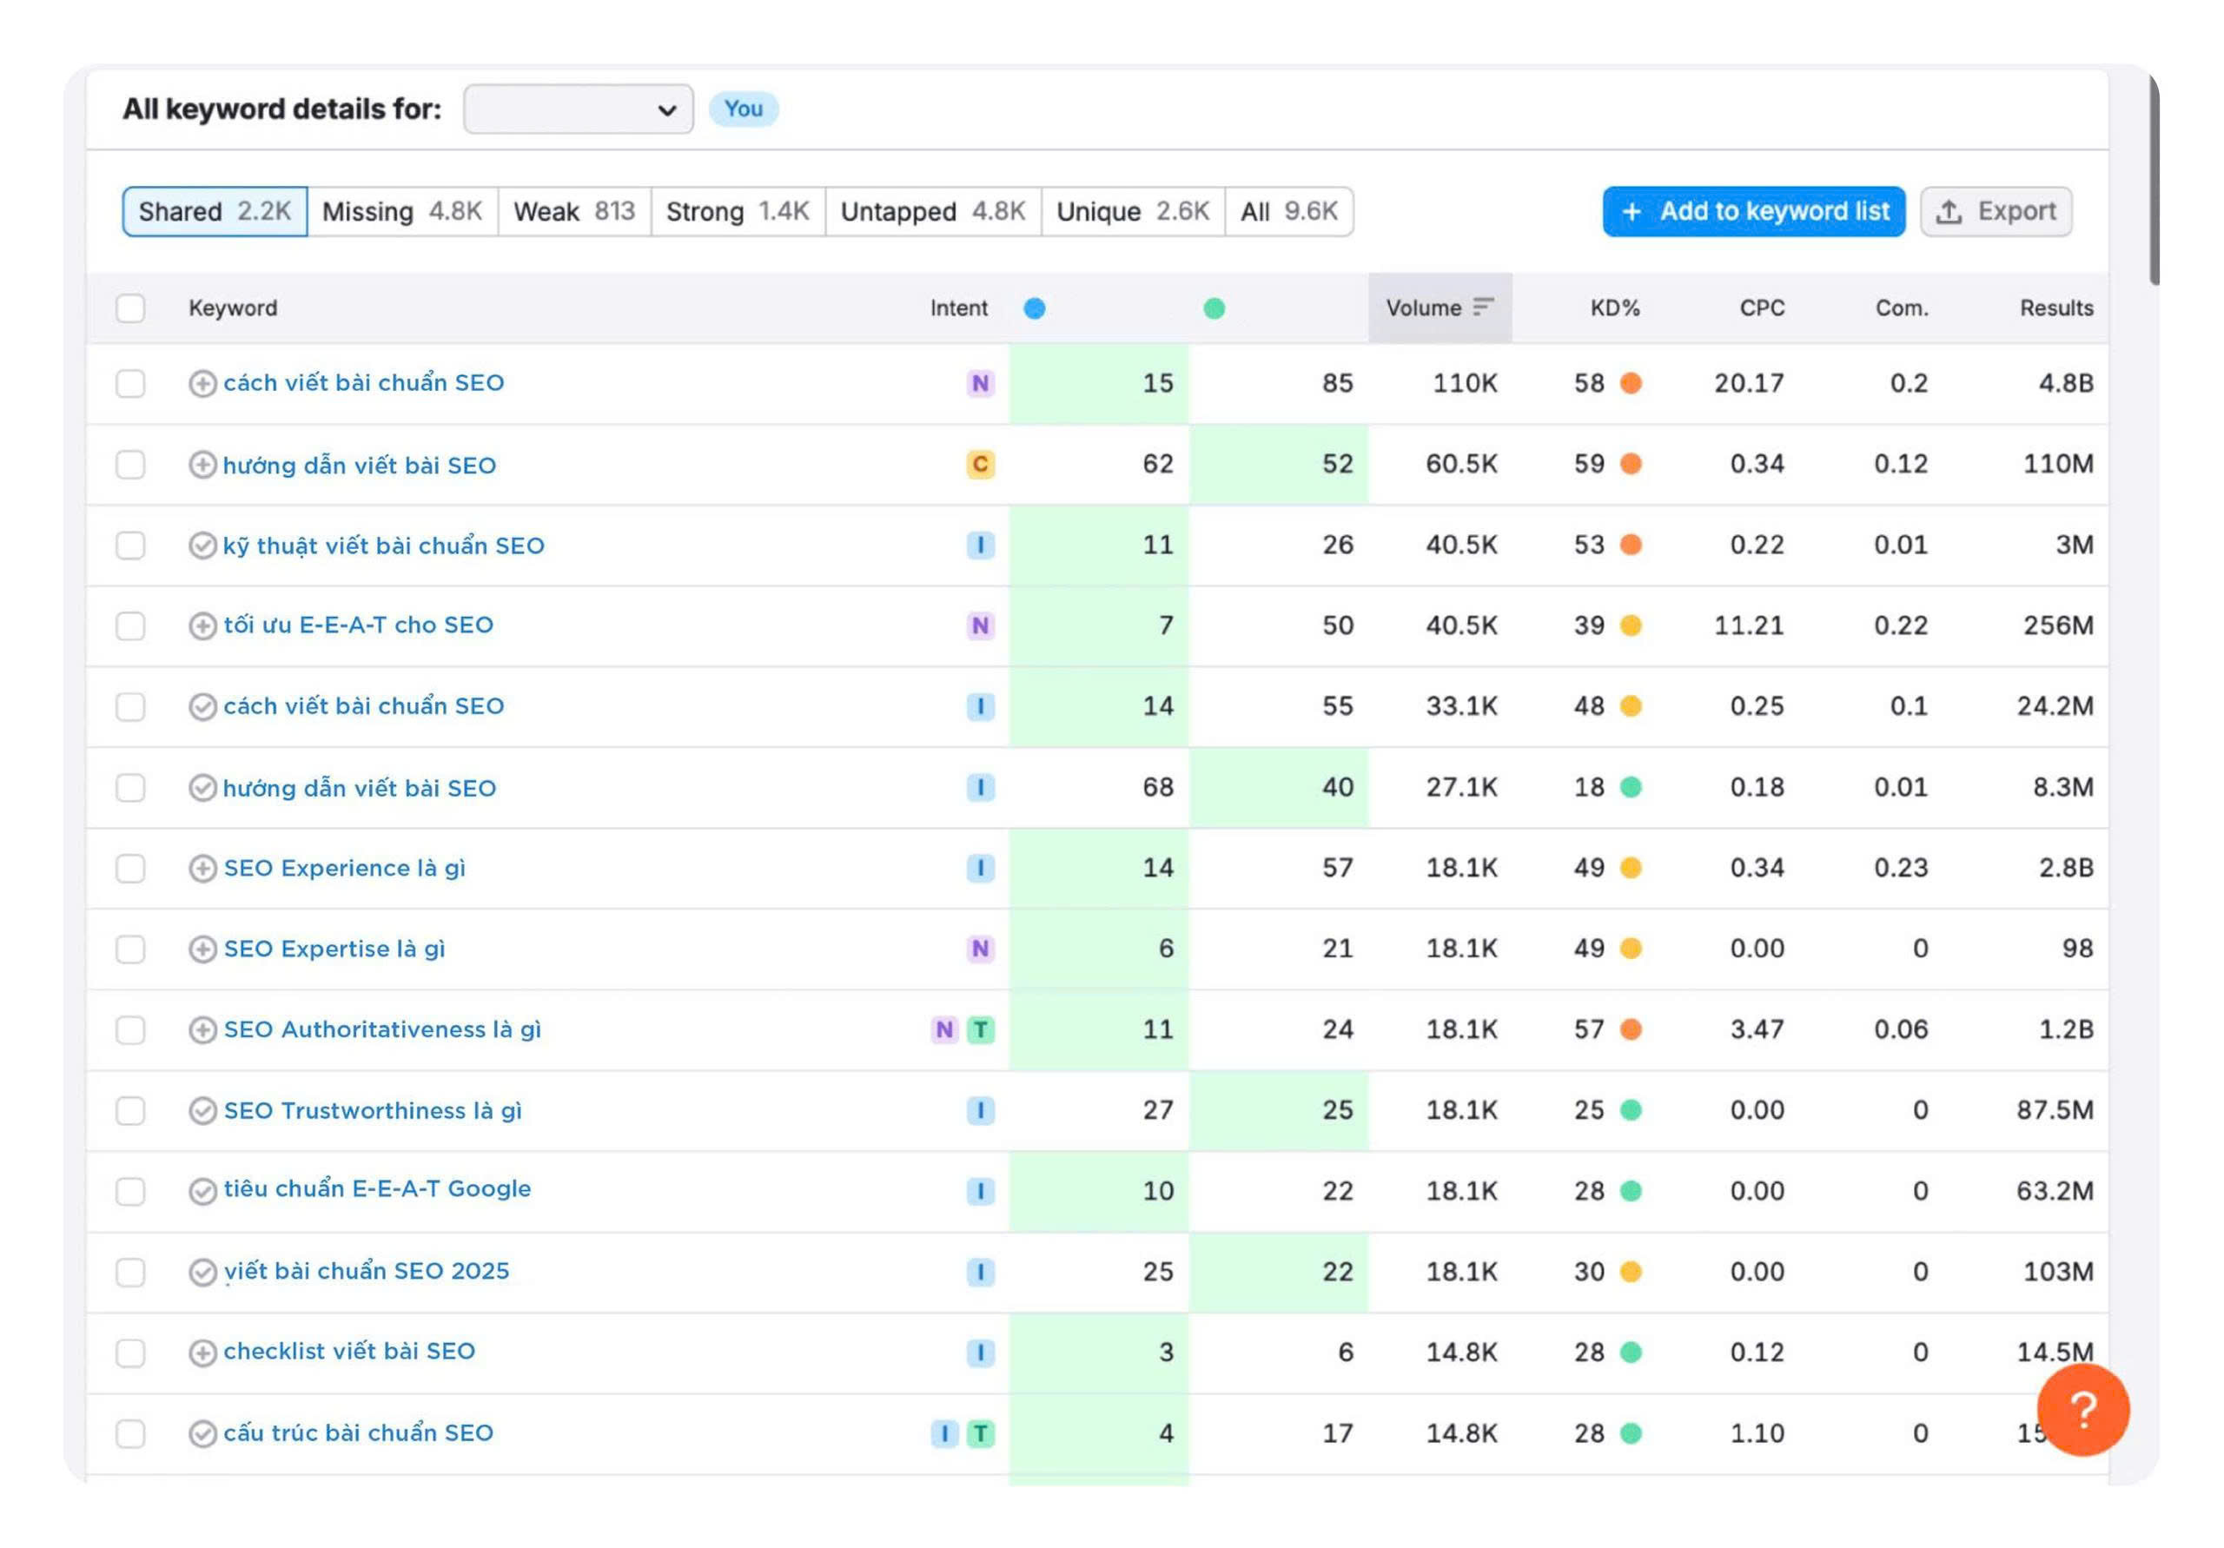Sort the table by KD% column

[1614, 308]
